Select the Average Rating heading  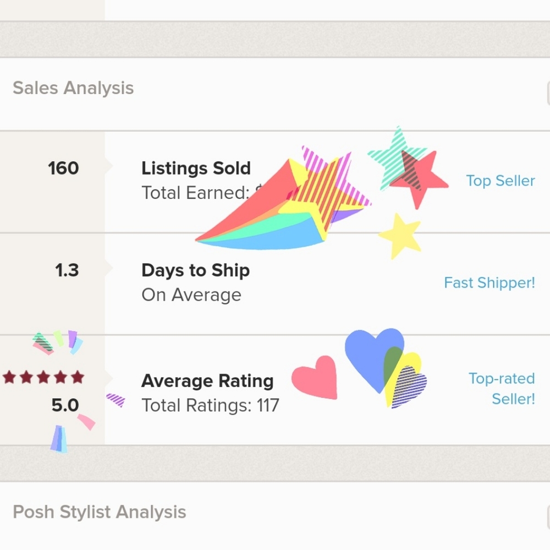coord(207,380)
